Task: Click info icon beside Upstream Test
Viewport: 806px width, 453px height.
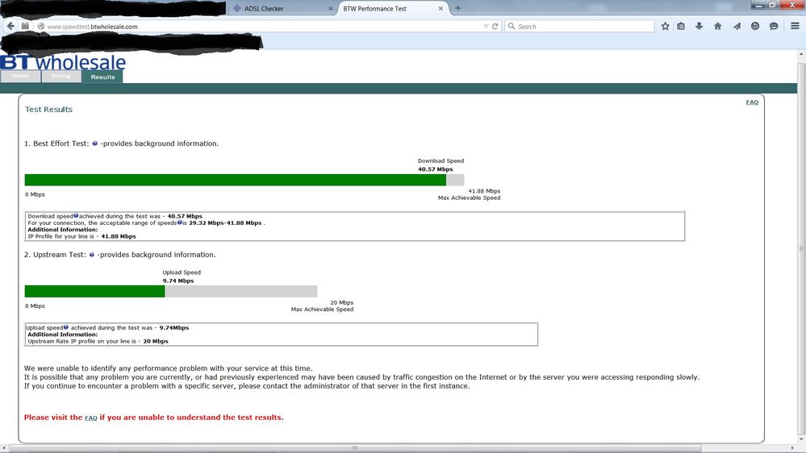Action: coord(91,254)
